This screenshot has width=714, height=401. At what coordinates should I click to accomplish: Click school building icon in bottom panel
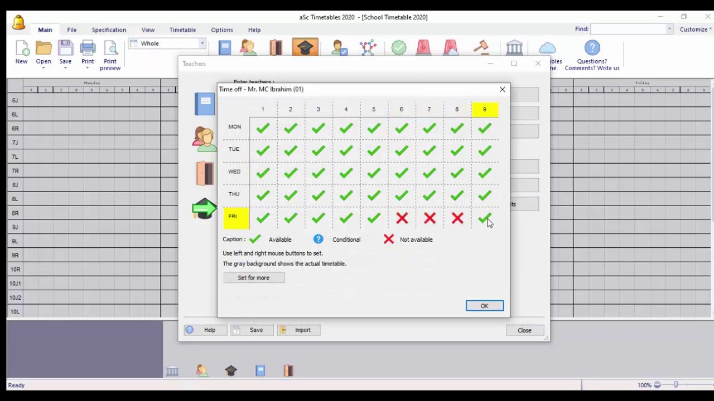pyautogui.click(x=172, y=370)
